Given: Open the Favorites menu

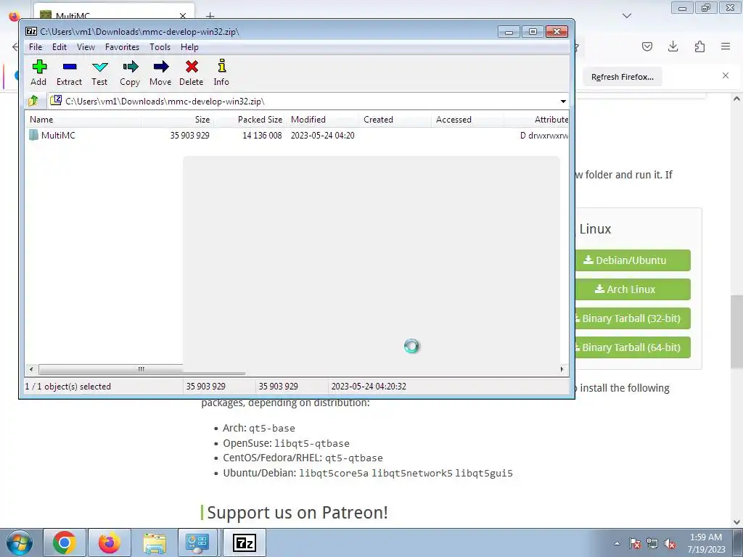Looking at the screenshot, I should [x=122, y=47].
